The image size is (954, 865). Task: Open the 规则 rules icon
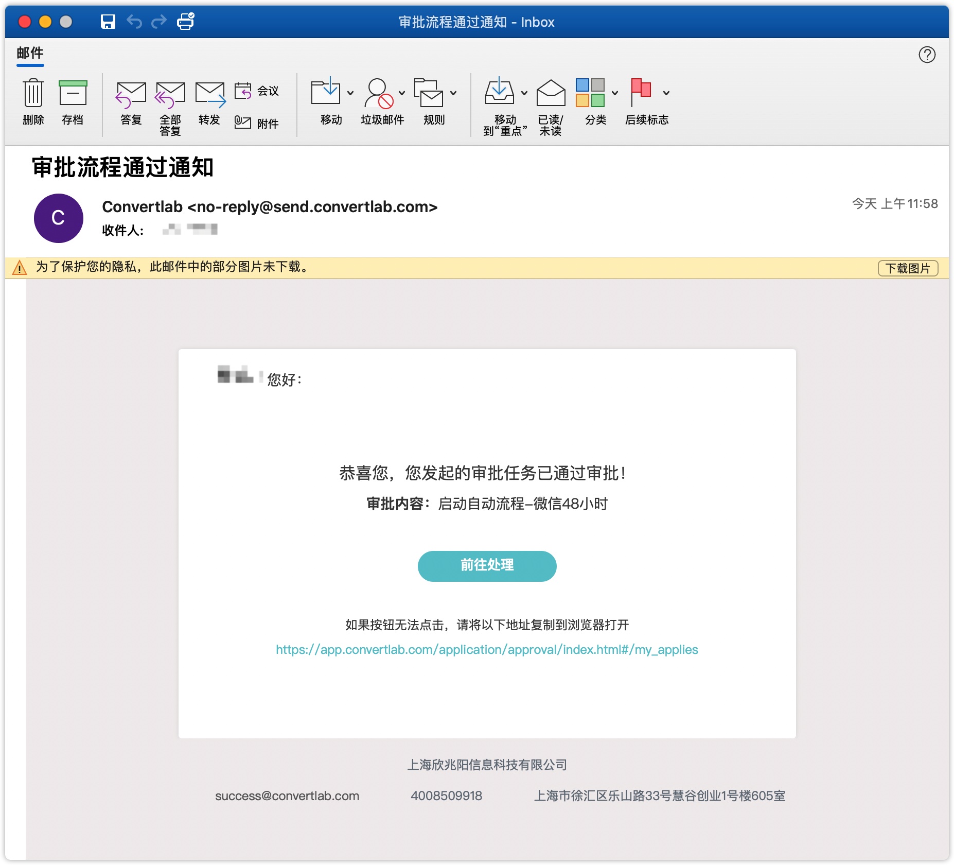pyautogui.click(x=428, y=92)
